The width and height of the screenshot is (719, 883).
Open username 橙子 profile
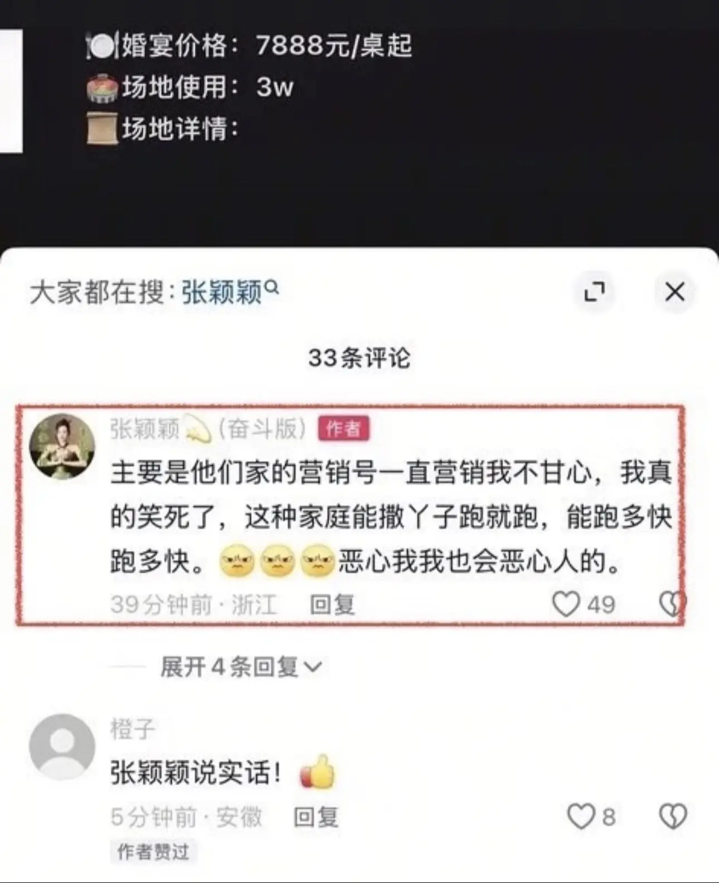pos(133,729)
